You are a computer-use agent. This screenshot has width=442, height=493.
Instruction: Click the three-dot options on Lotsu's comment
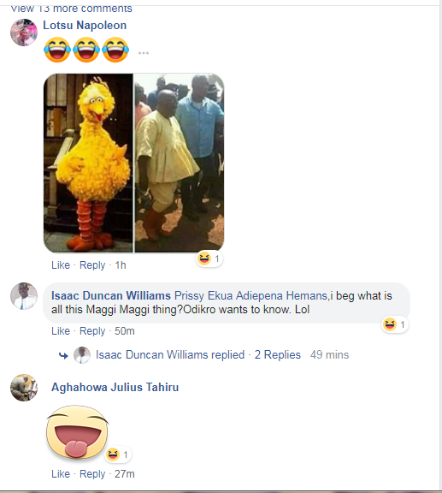[x=144, y=53]
